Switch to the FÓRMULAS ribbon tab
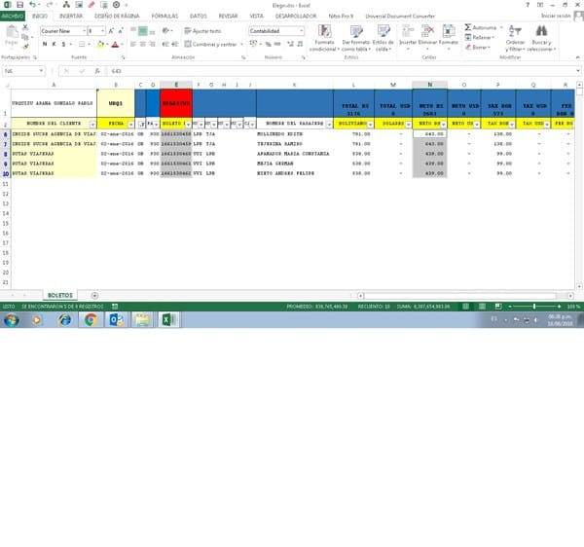 pyautogui.click(x=164, y=17)
